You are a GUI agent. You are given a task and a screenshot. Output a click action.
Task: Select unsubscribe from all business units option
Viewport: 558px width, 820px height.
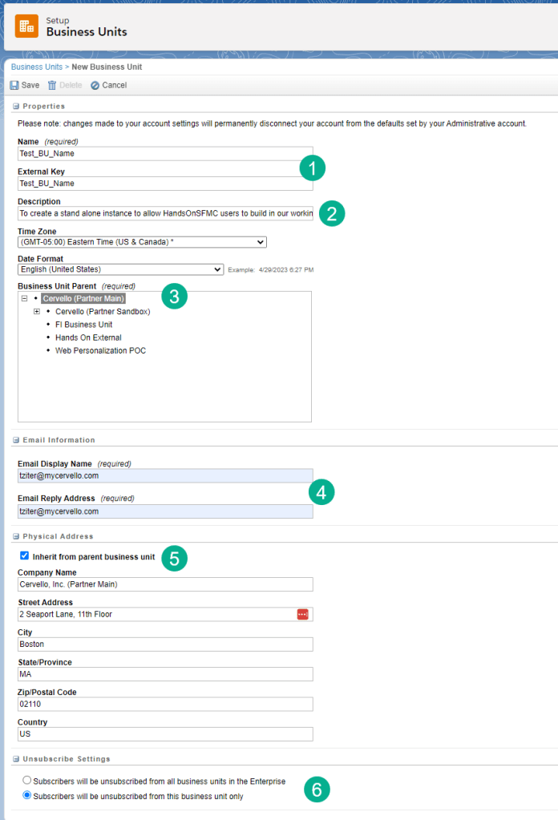pos(27,781)
